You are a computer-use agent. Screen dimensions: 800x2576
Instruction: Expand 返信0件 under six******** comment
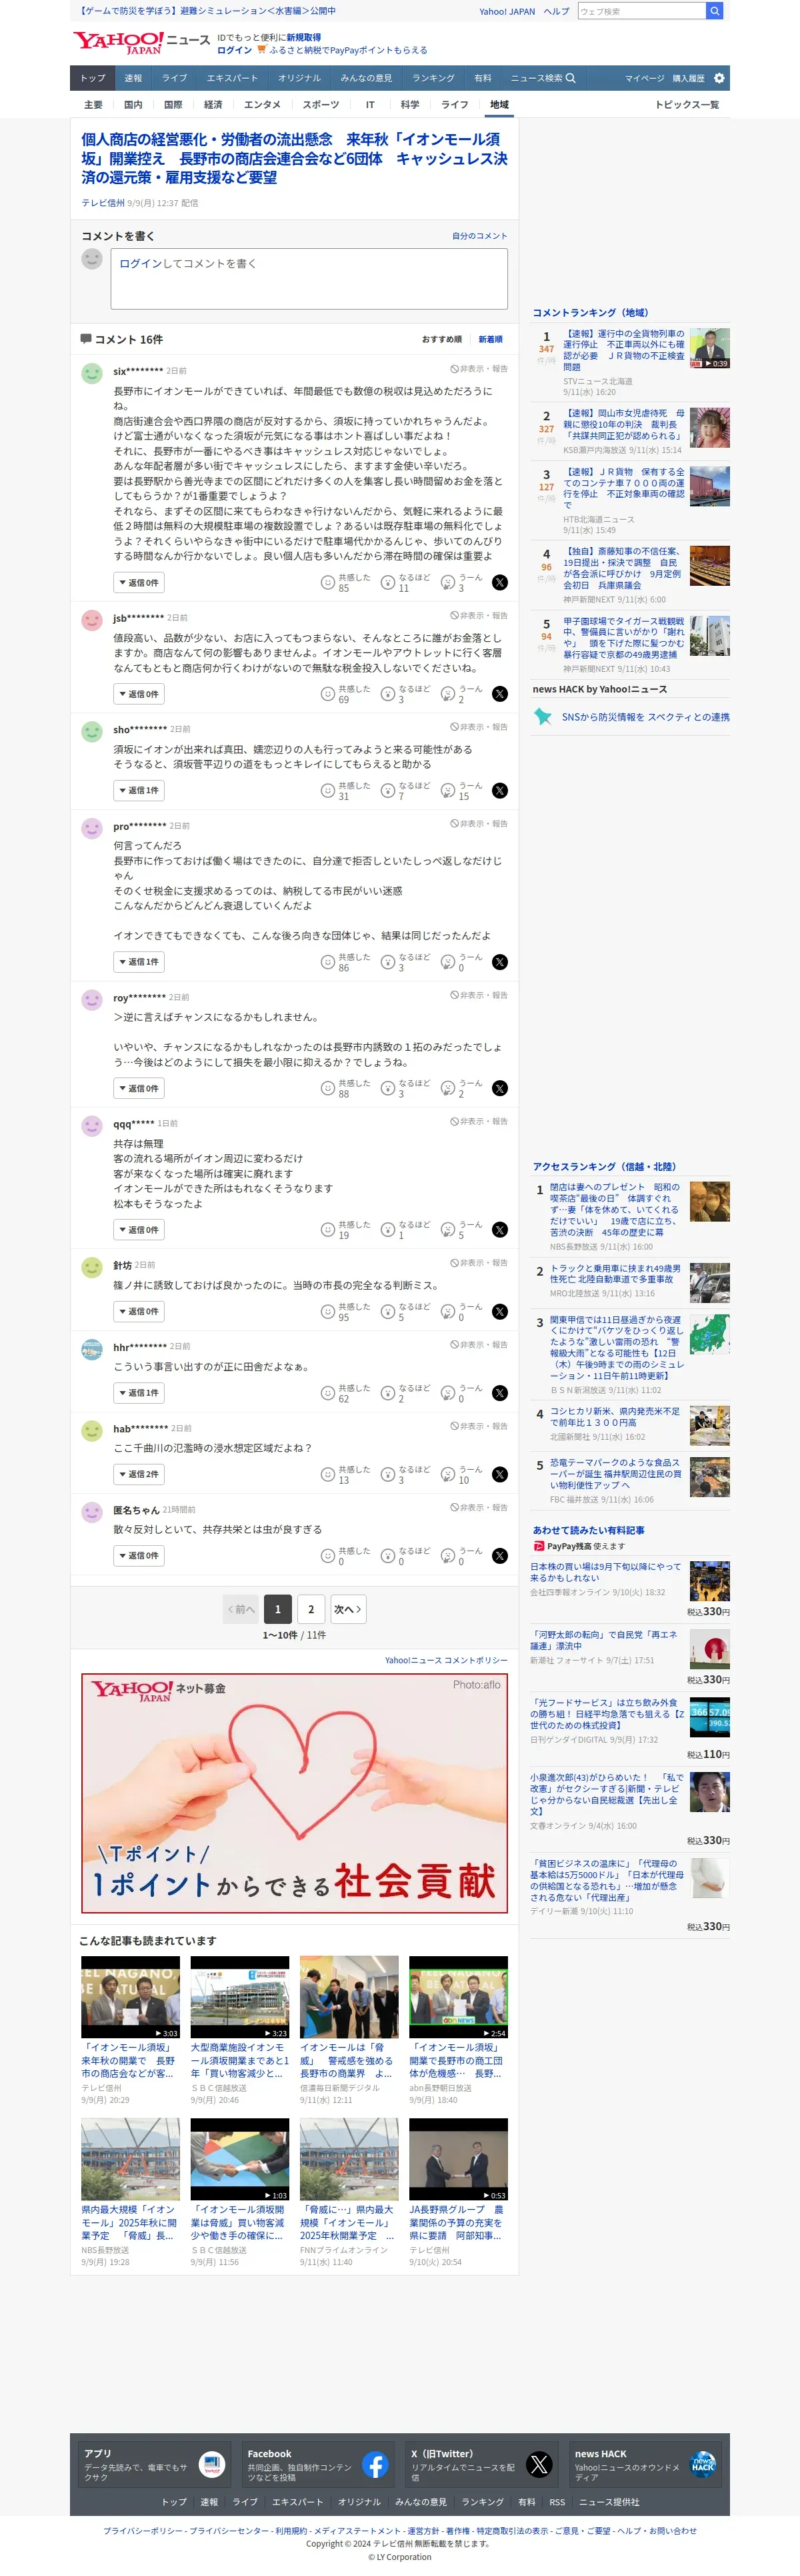click(139, 583)
